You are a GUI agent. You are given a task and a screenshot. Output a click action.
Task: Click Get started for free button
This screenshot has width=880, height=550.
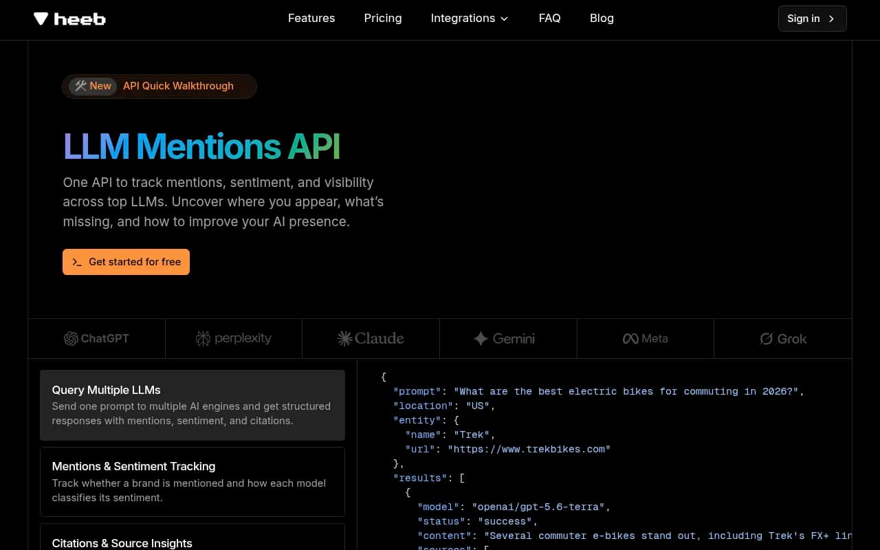click(126, 262)
